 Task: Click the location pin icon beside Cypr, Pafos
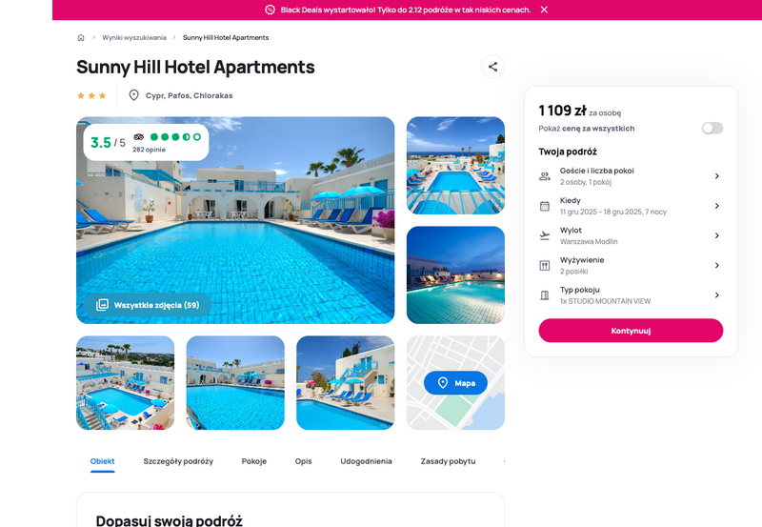pyautogui.click(x=133, y=95)
